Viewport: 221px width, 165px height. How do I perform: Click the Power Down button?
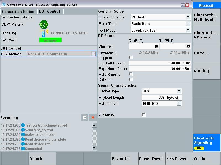click(152, 158)
